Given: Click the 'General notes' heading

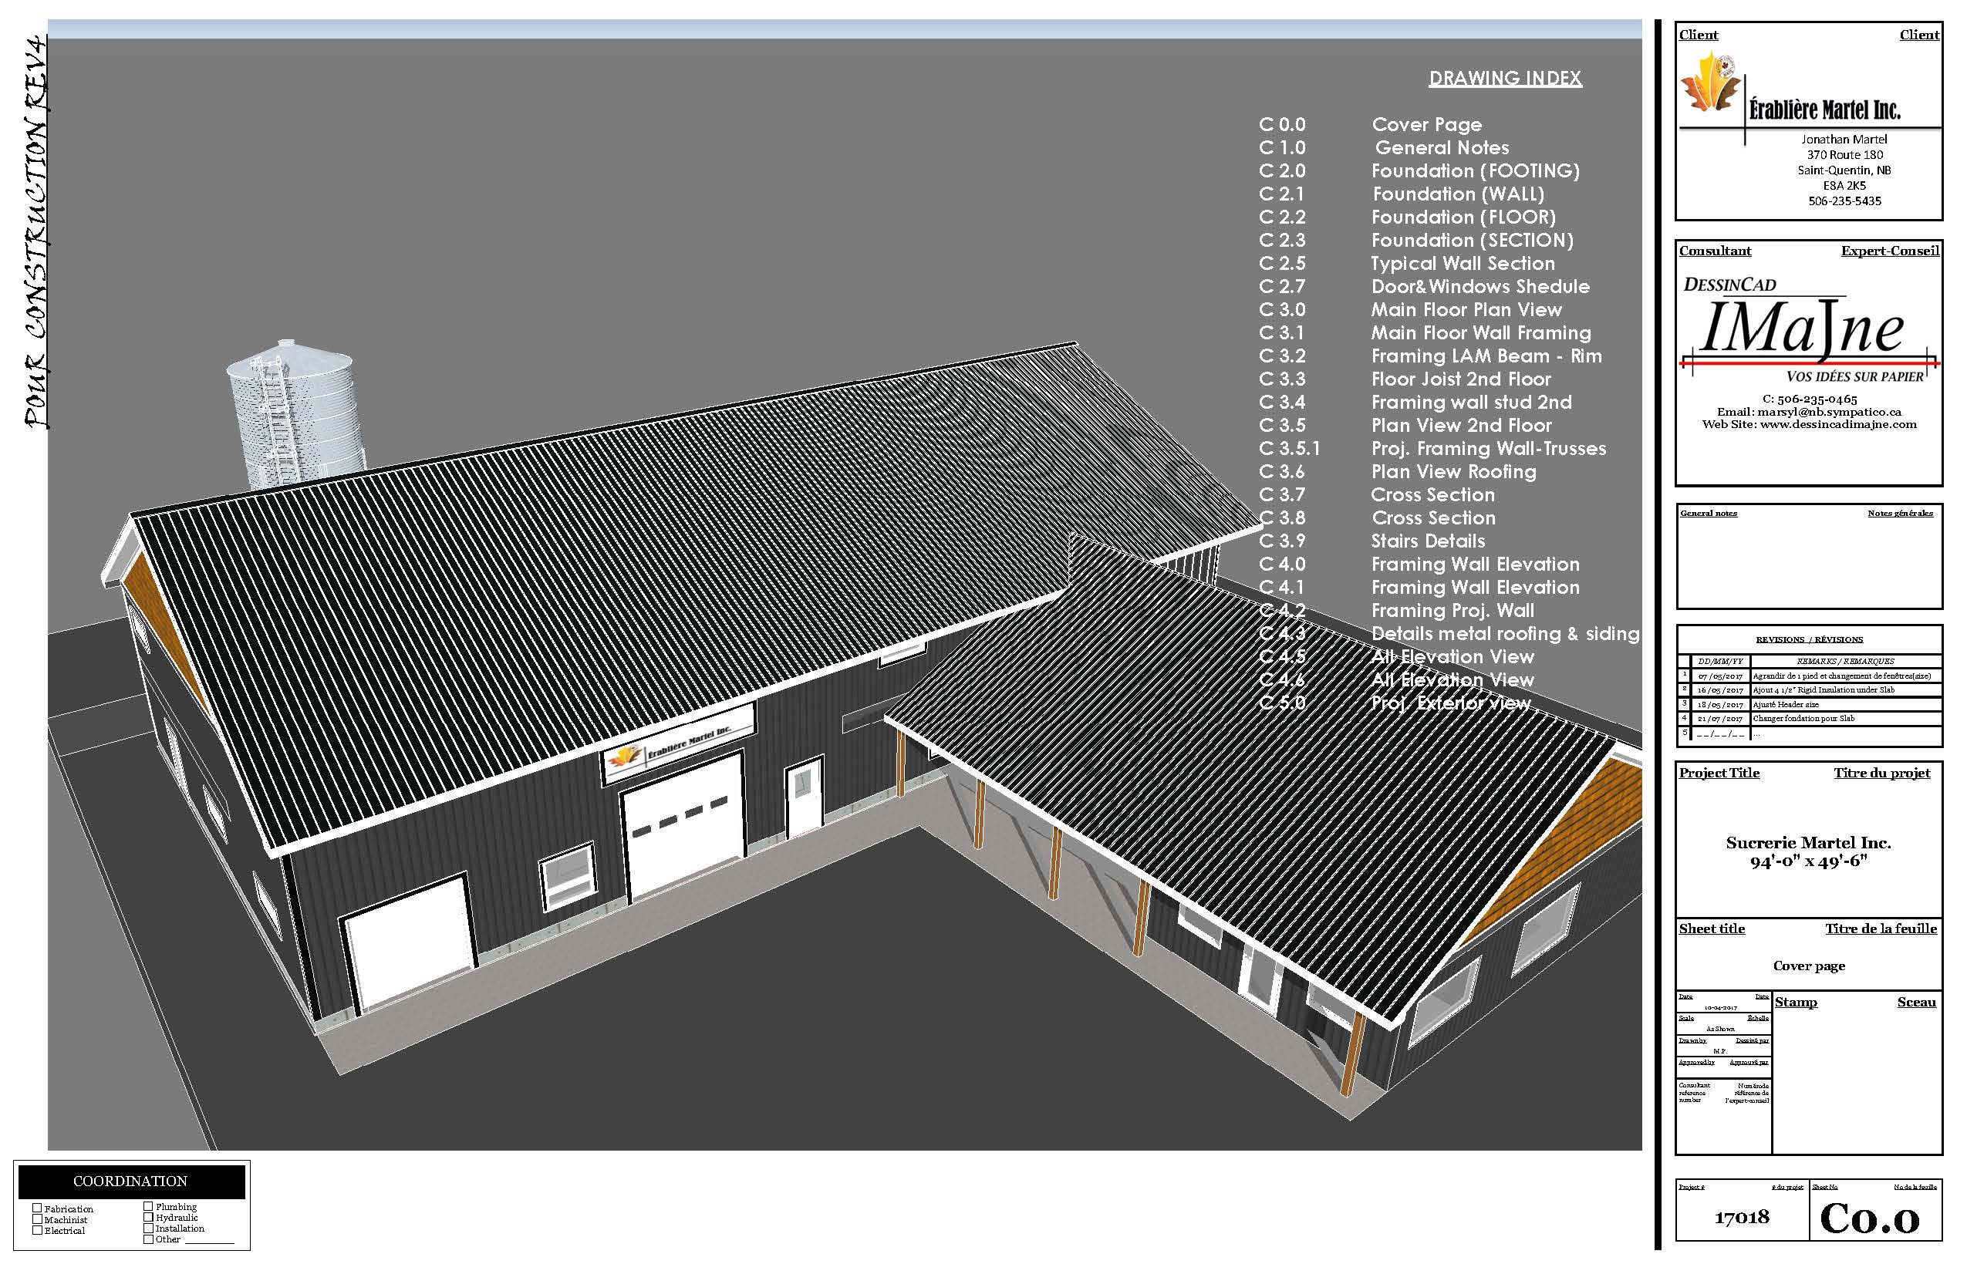Looking at the screenshot, I should click(x=1709, y=514).
